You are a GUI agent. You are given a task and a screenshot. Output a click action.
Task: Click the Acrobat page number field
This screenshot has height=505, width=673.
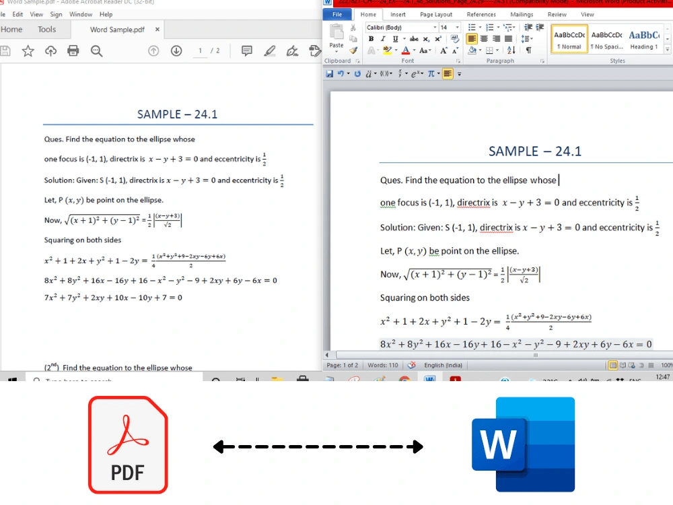click(200, 51)
